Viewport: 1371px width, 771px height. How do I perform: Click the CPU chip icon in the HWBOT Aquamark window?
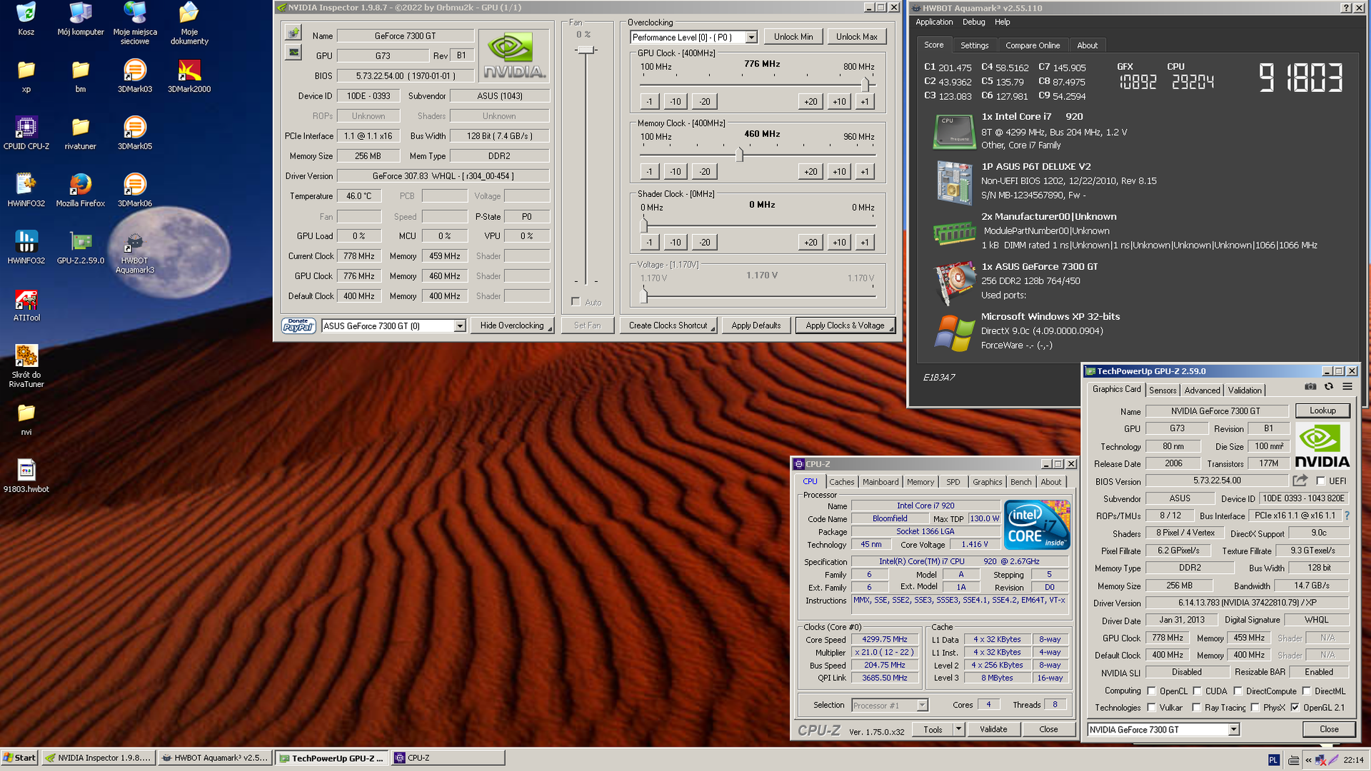tap(954, 131)
